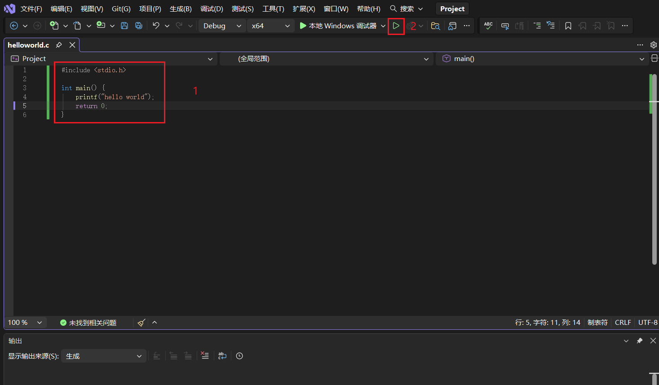Start debugging with 本地 Windows 调试器
The image size is (659, 385).
point(338,26)
